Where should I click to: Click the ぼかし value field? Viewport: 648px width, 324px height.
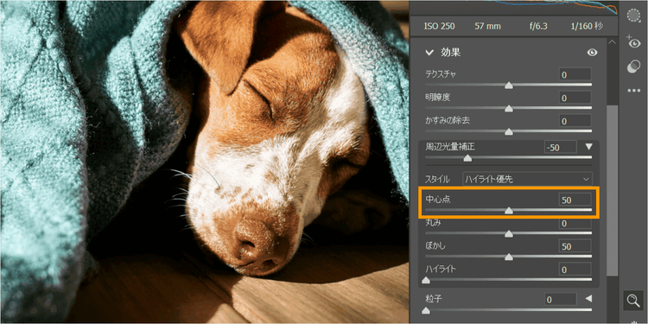coord(575,246)
